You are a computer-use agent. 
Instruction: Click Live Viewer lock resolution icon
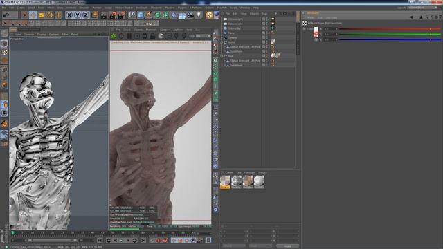pos(152,36)
